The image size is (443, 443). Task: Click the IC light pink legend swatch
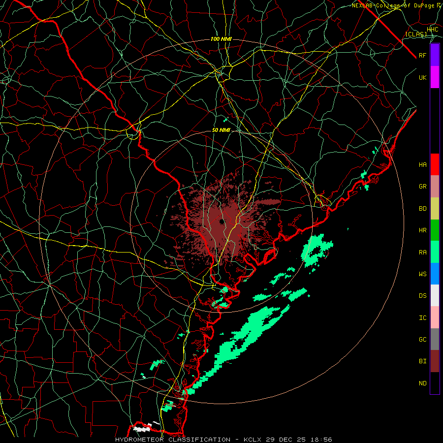(x=435, y=317)
